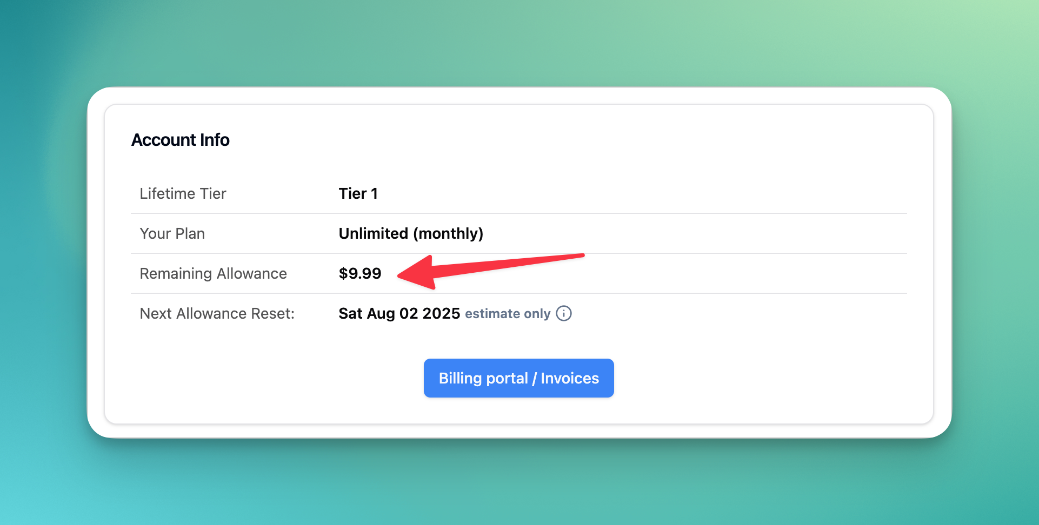Click the Your Plan label
Screen dimensions: 1039x525
172,233
